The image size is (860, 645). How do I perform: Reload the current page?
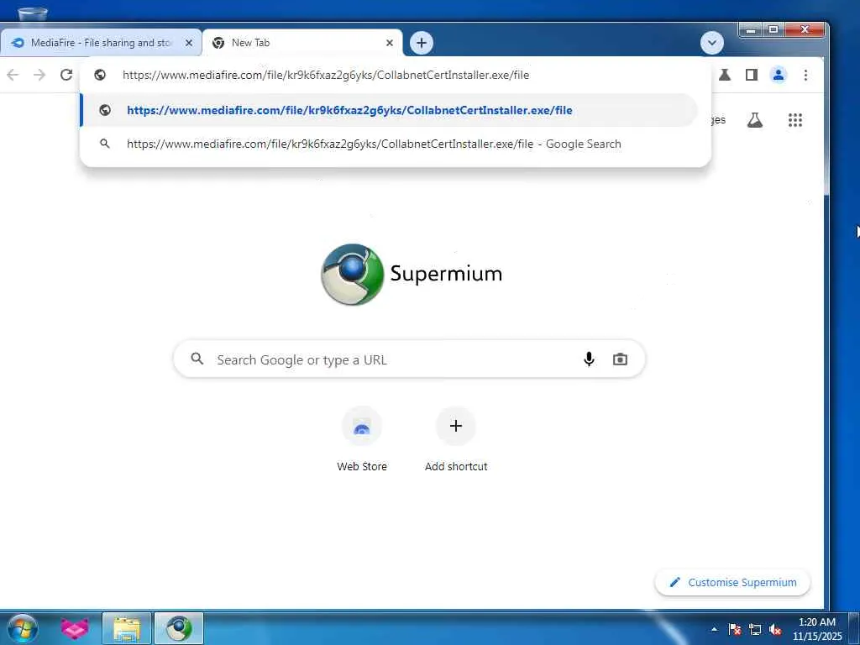[x=66, y=75]
